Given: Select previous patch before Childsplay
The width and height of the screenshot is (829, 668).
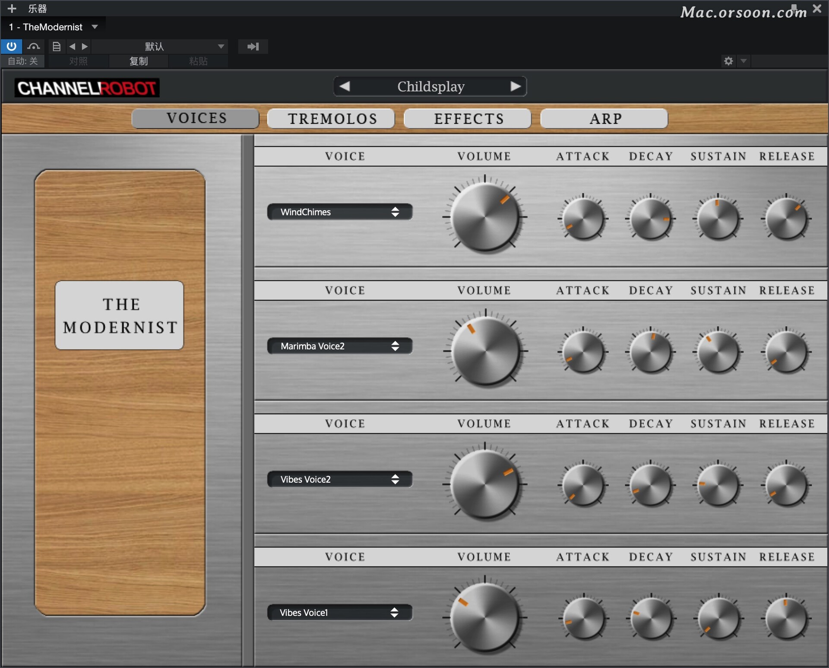Looking at the screenshot, I should pos(345,86).
